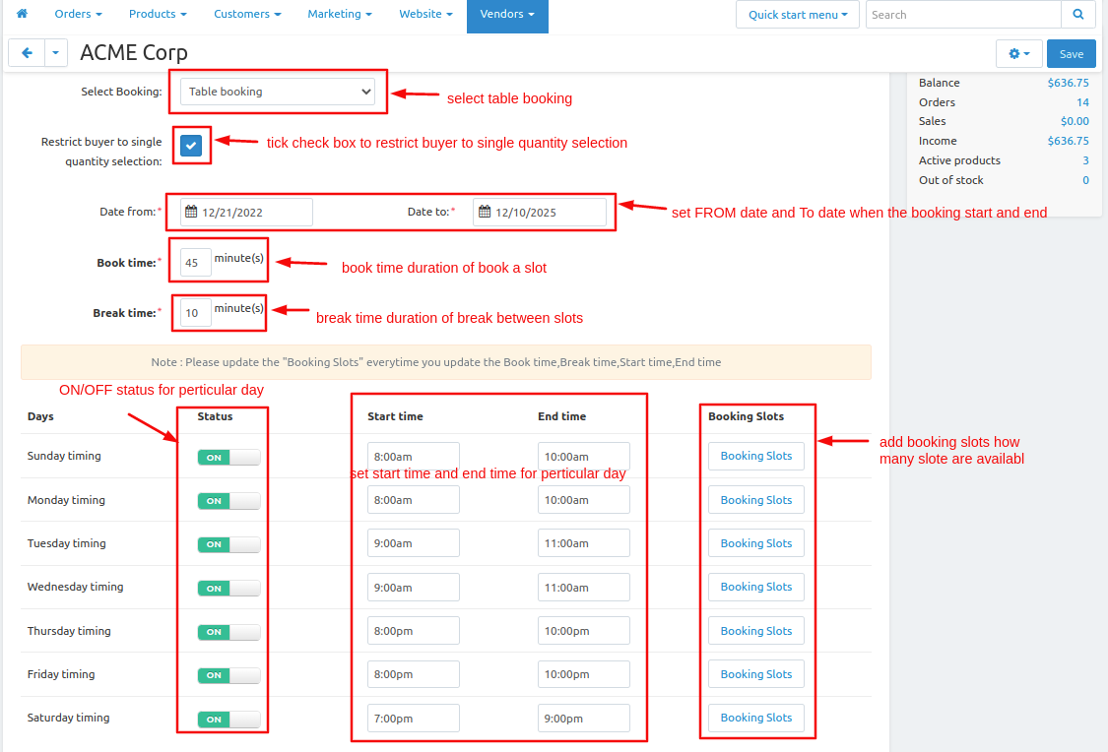
Task: Click the Save button
Action: click(x=1071, y=54)
